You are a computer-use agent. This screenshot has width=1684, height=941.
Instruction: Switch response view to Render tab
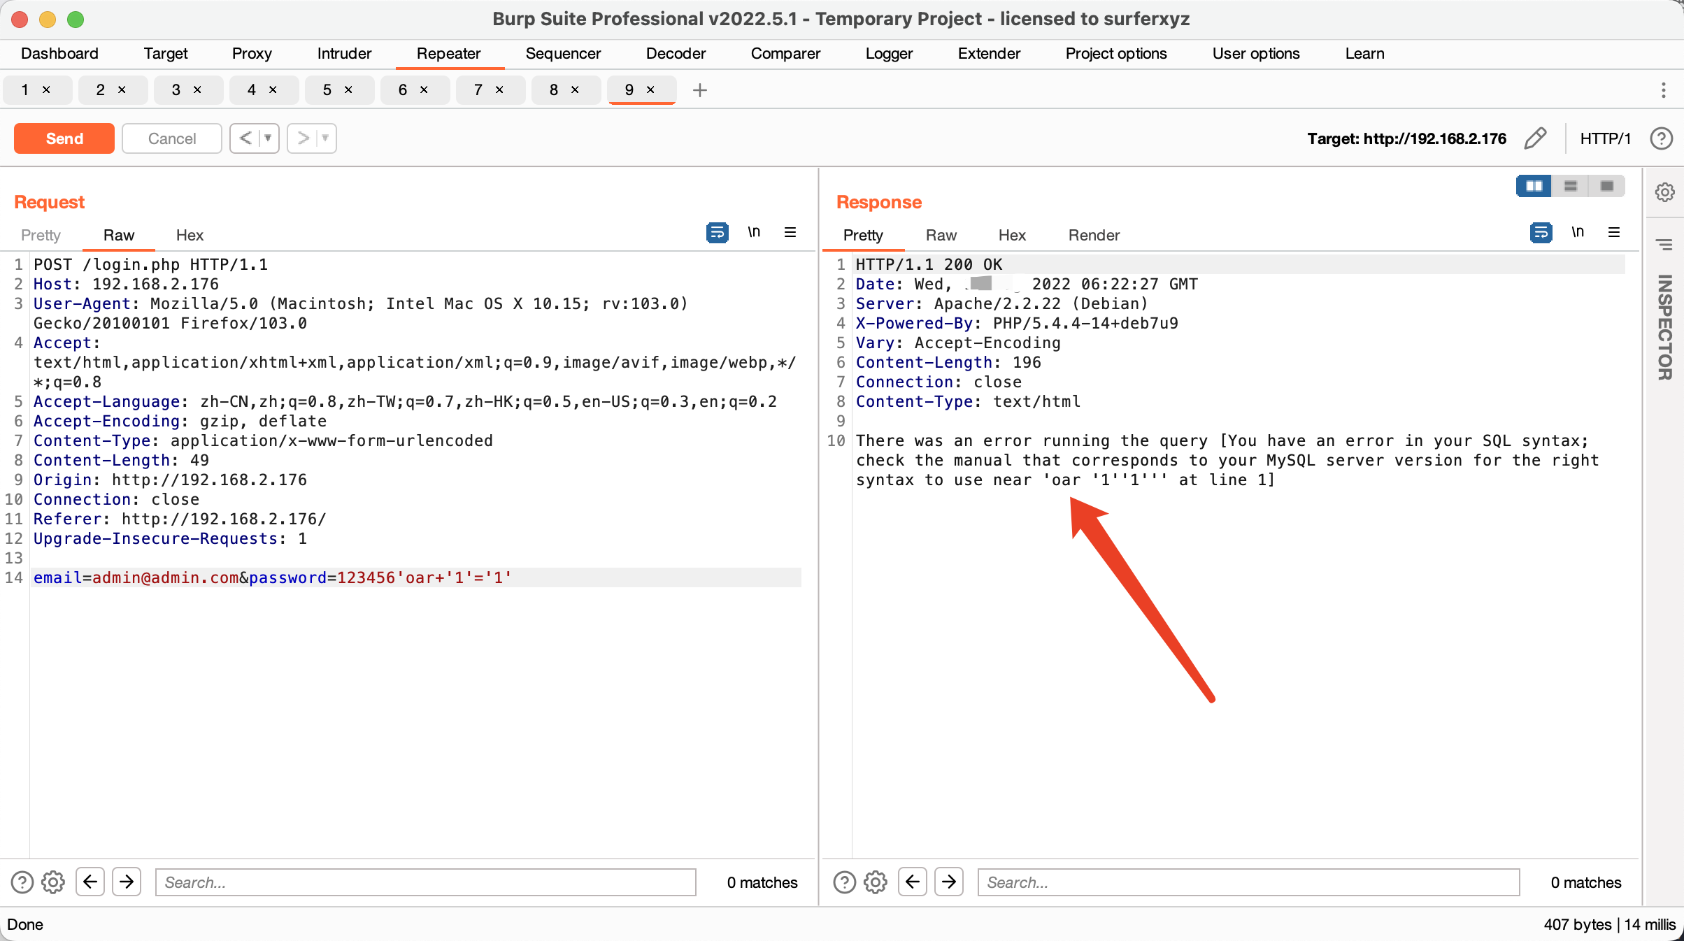pos(1093,236)
